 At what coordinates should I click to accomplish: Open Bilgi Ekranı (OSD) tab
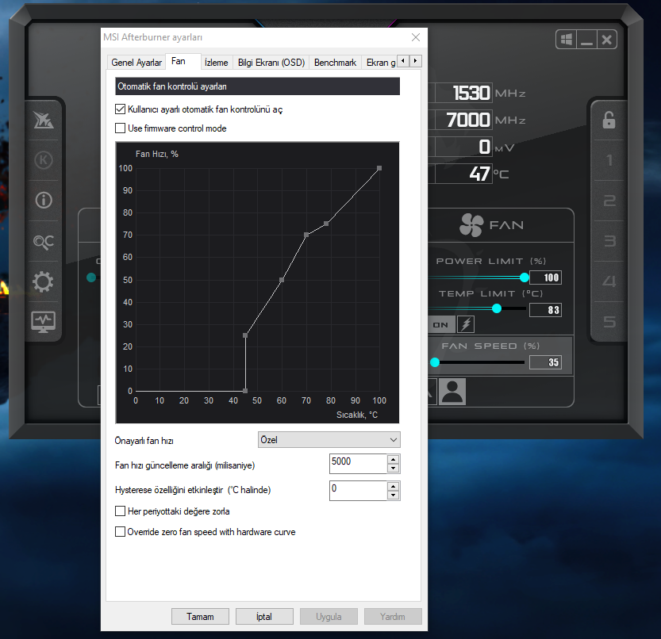coord(271,63)
